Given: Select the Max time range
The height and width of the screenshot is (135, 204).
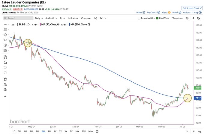Looking at the screenshot, I should tap(91, 131).
